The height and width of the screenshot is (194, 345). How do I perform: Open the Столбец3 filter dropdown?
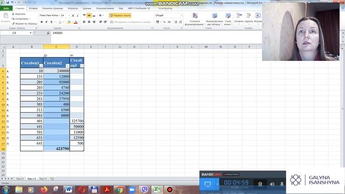(81, 66)
